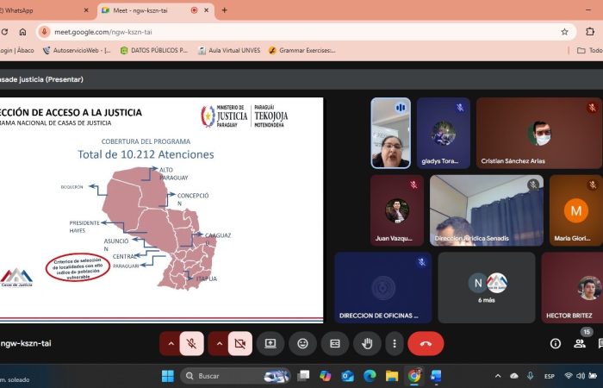Open more options three-dot menu
The image size is (603, 388).
coord(393,343)
